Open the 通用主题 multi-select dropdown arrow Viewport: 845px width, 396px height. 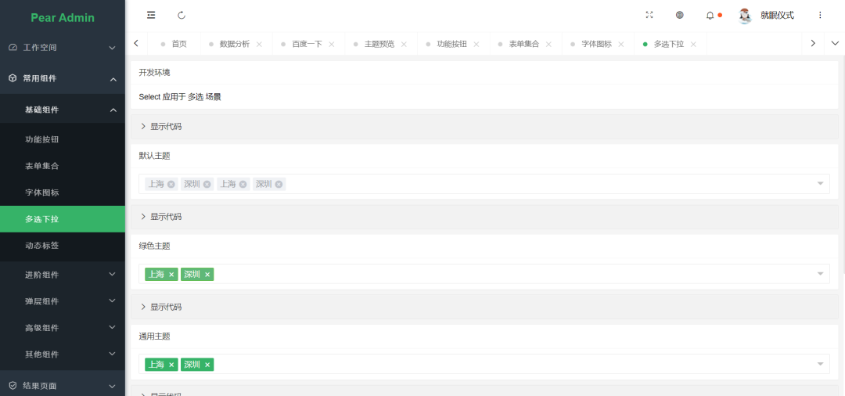(820, 364)
